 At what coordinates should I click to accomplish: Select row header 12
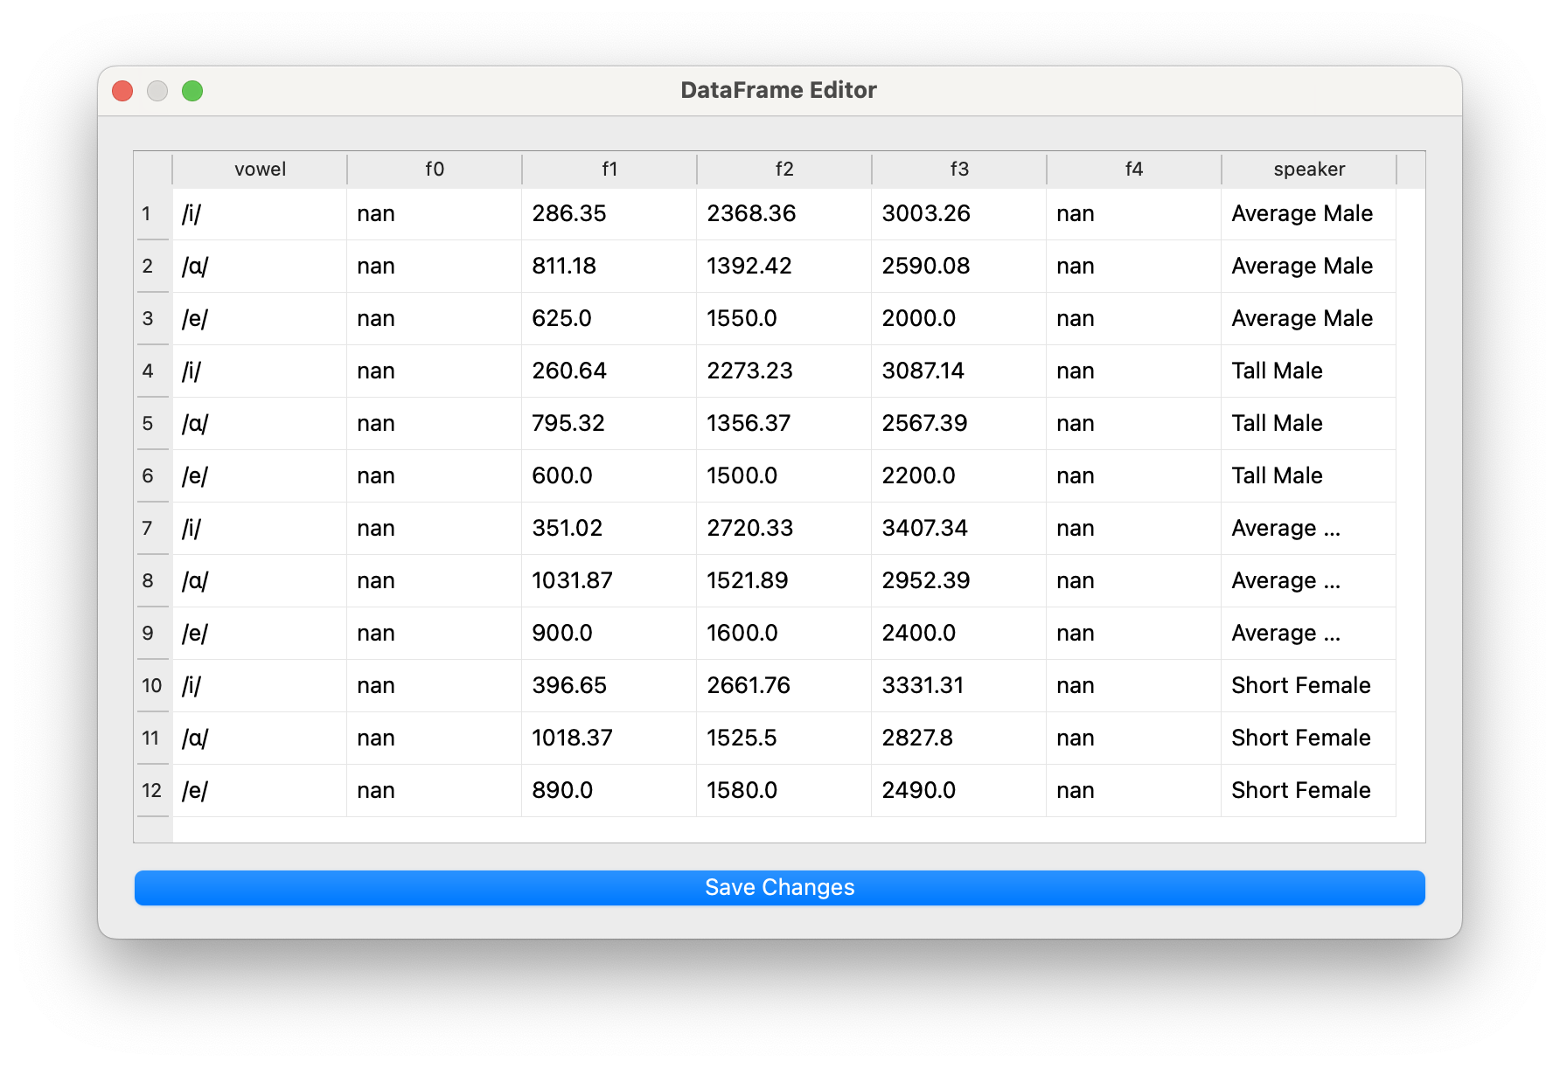pos(153,791)
